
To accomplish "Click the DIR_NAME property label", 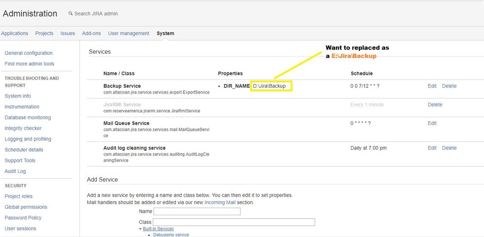I will pyautogui.click(x=236, y=86).
